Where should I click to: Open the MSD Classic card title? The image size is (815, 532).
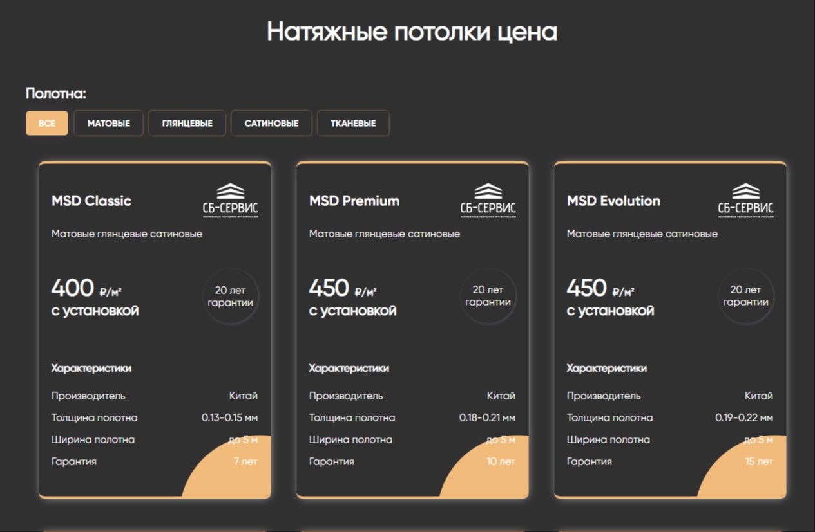point(91,201)
